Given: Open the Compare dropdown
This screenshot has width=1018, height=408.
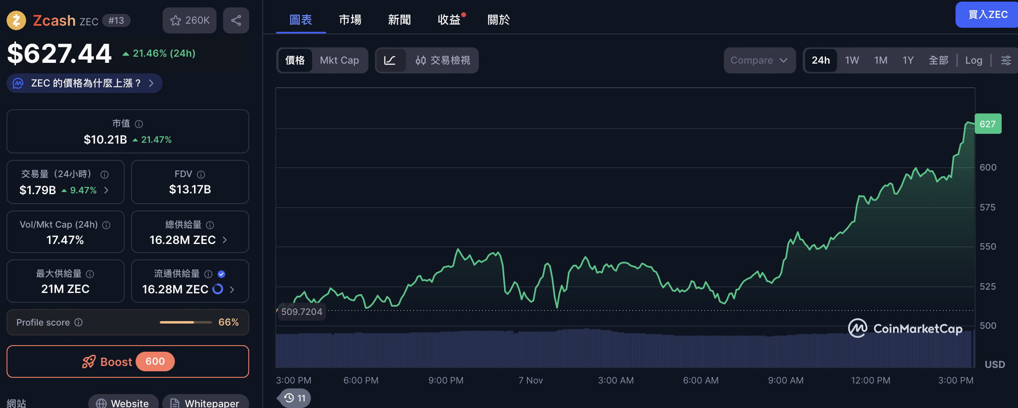Looking at the screenshot, I should click(x=759, y=60).
